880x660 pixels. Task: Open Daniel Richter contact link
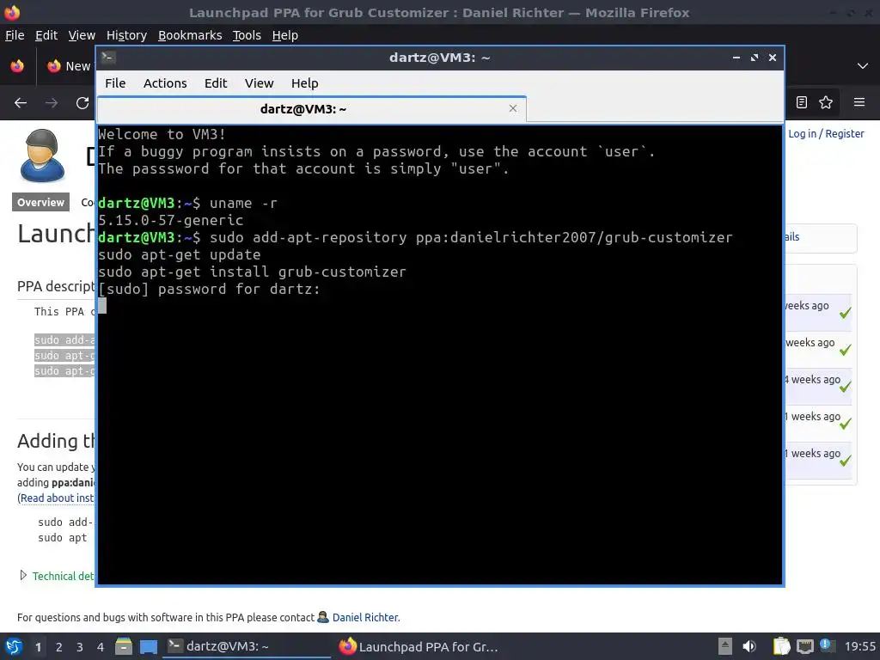click(x=365, y=617)
